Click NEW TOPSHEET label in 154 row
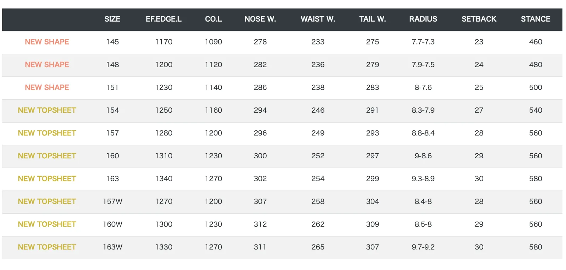 47,110
